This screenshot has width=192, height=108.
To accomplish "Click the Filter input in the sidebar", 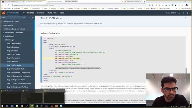I will (12, 18).
